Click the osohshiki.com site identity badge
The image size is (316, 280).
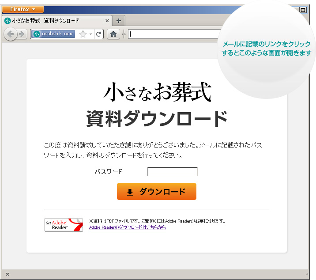(x=53, y=34)
